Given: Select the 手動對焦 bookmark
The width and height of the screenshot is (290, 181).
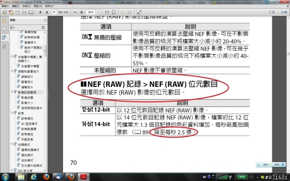Looking at the screenshot, I should 27,139.
